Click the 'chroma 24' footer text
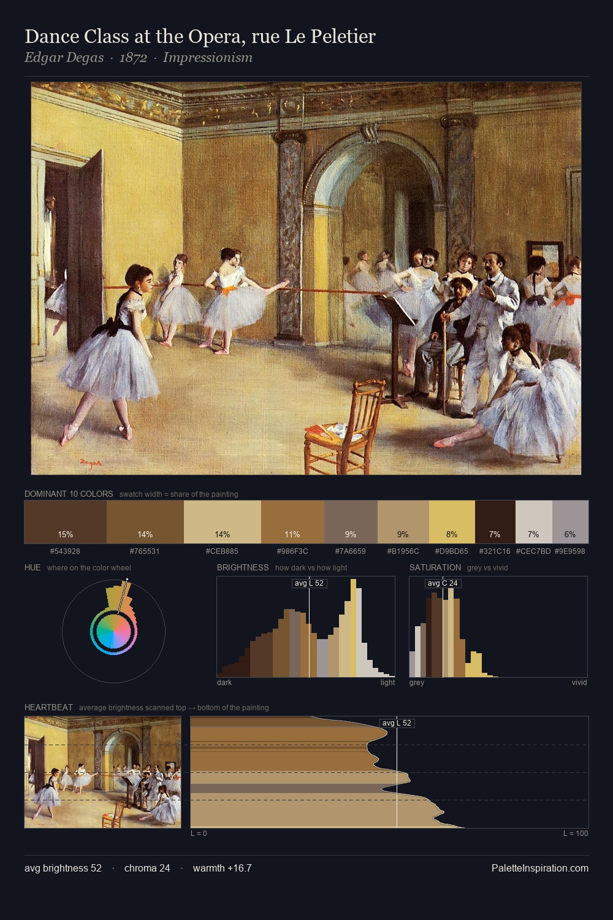The height and width of the screenshot is (920, 613). click(147, 868)
